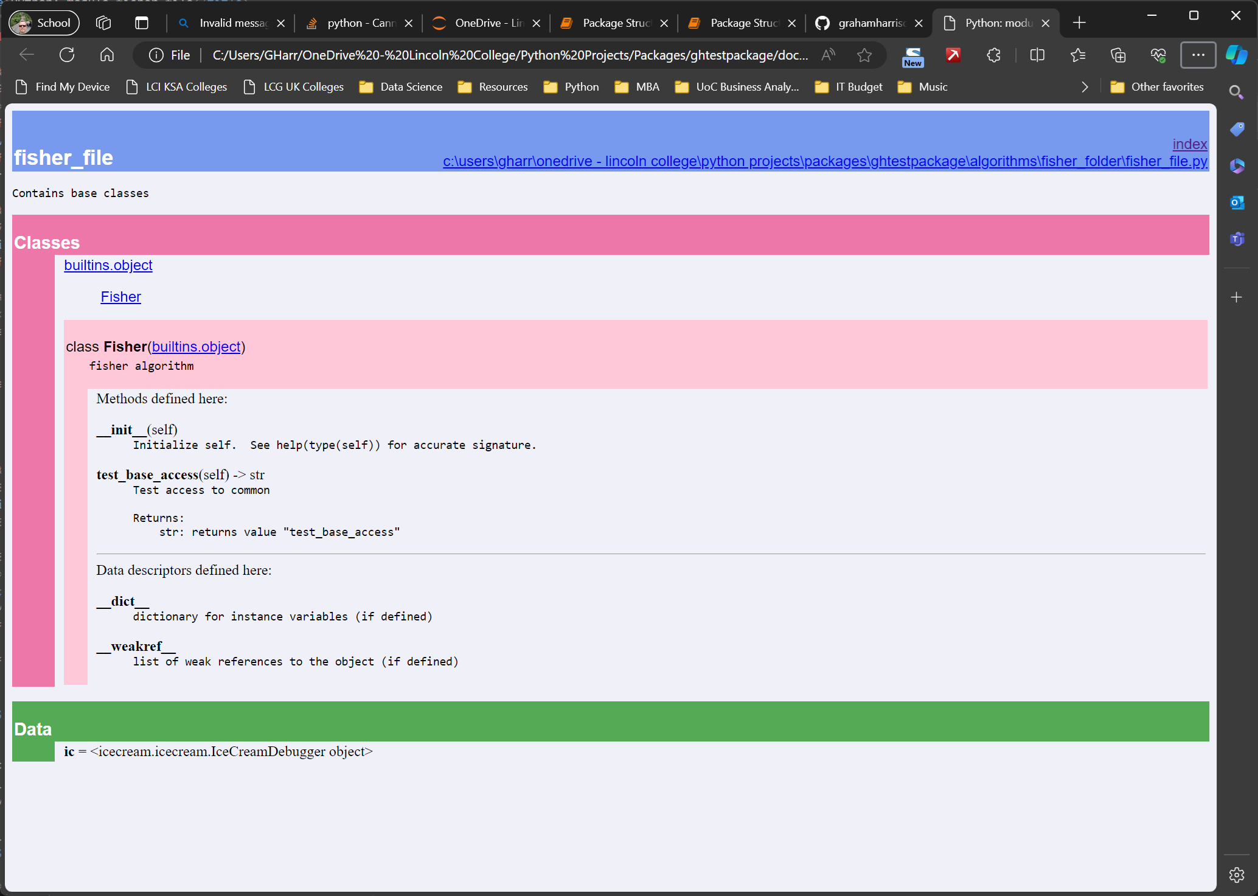This screenshot has width=1258, height=896.
Task: Expand the Python favorites folder
Action: point(571,87)
